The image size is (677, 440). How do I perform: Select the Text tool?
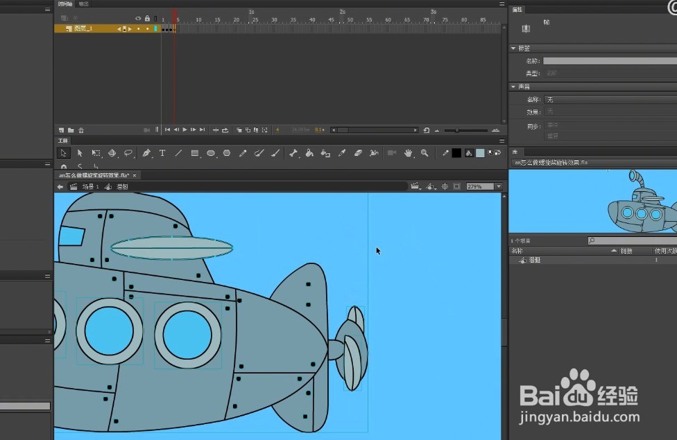pos(162,152)
